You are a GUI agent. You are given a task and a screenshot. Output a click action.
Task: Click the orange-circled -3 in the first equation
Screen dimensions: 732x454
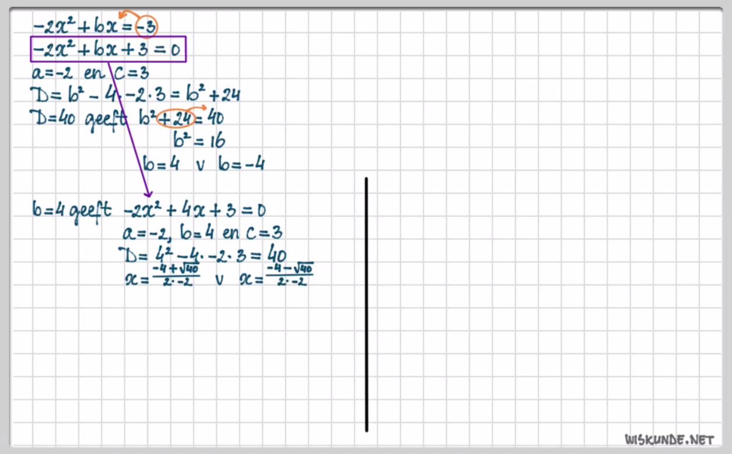point(145,26)
